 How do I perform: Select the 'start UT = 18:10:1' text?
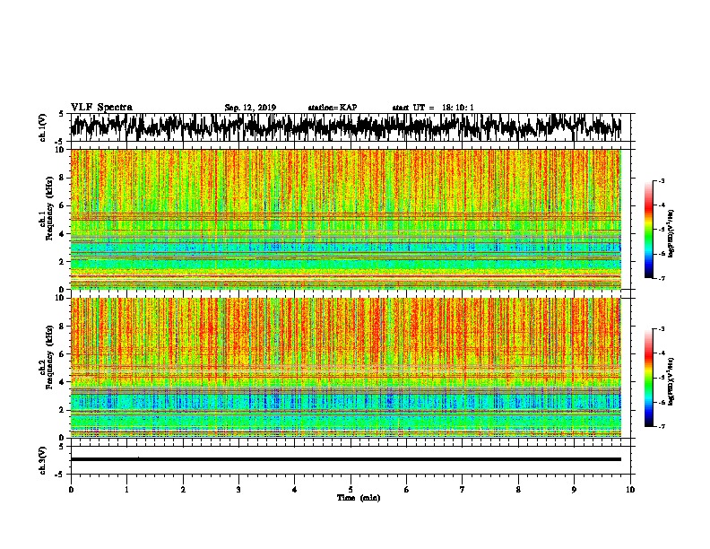coord(433,108)
